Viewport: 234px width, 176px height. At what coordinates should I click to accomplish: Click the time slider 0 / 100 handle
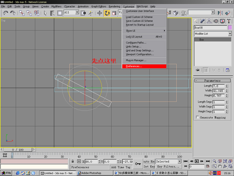click(18, 150)
